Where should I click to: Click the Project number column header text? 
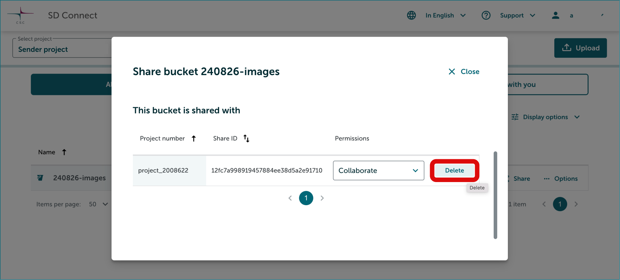162,138
